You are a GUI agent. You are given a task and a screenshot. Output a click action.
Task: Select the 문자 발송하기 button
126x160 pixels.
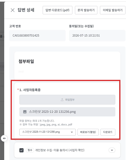point(86,10)
